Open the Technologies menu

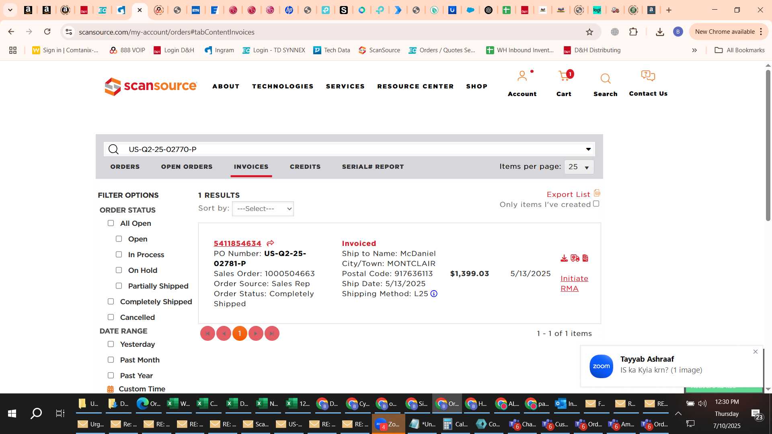[283, 86]
